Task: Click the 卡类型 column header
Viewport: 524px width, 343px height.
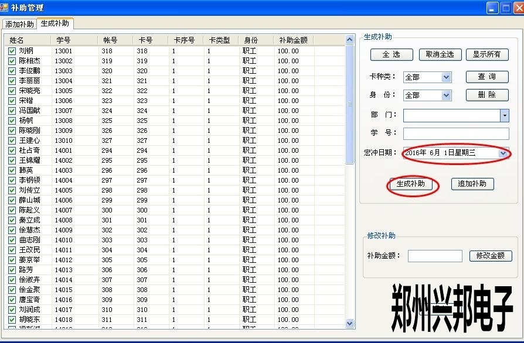Action: point(221,40)
